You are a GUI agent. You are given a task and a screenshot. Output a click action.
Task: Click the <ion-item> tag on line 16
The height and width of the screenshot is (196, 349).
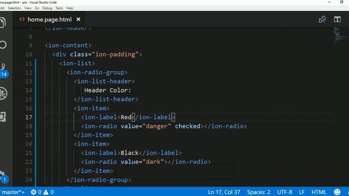[92, 108]
